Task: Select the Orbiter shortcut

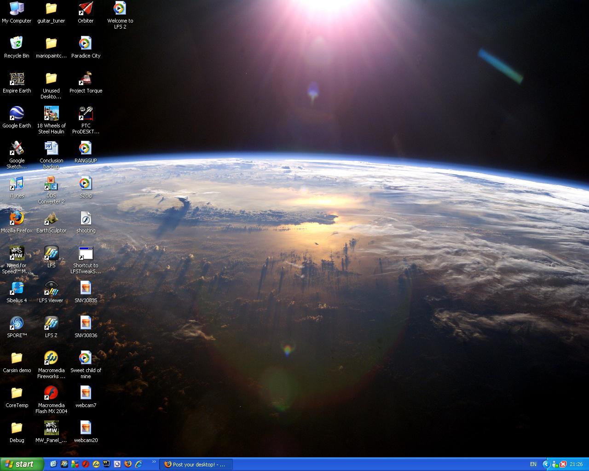Action: click(x=86, y=12)
